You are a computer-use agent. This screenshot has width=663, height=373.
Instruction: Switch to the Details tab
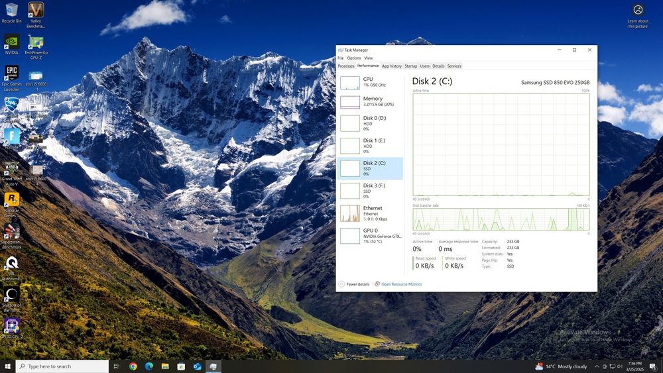click(x=438, y=66)
